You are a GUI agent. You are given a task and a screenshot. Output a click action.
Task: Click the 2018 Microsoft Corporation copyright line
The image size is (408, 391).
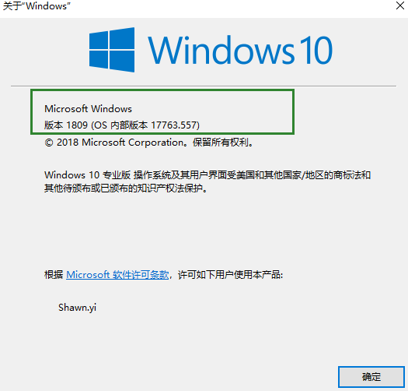pos(148,143)
